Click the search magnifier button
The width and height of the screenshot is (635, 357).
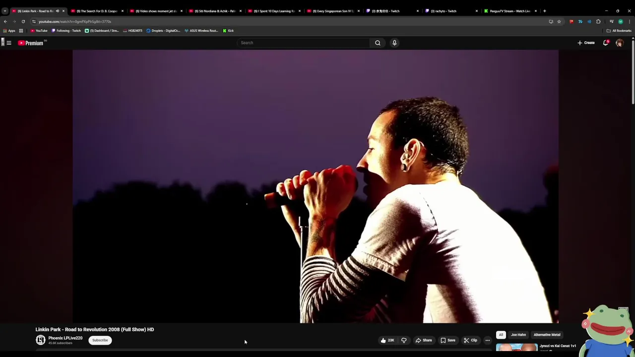coord(378,43)
